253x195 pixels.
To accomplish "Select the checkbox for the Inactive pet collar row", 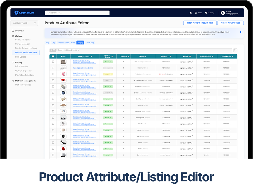I will click(53, 74).
